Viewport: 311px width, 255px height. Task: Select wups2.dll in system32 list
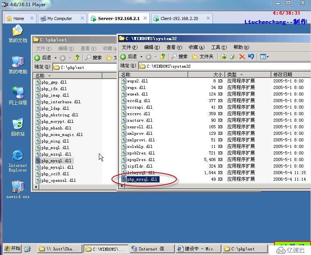point(135,81)
